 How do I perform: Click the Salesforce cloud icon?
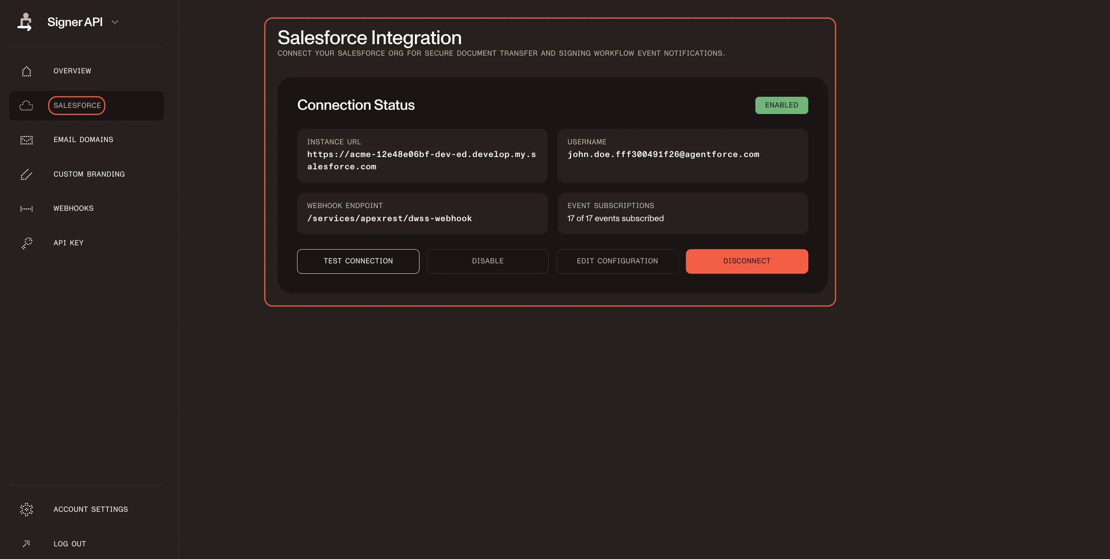click(26, 106)
